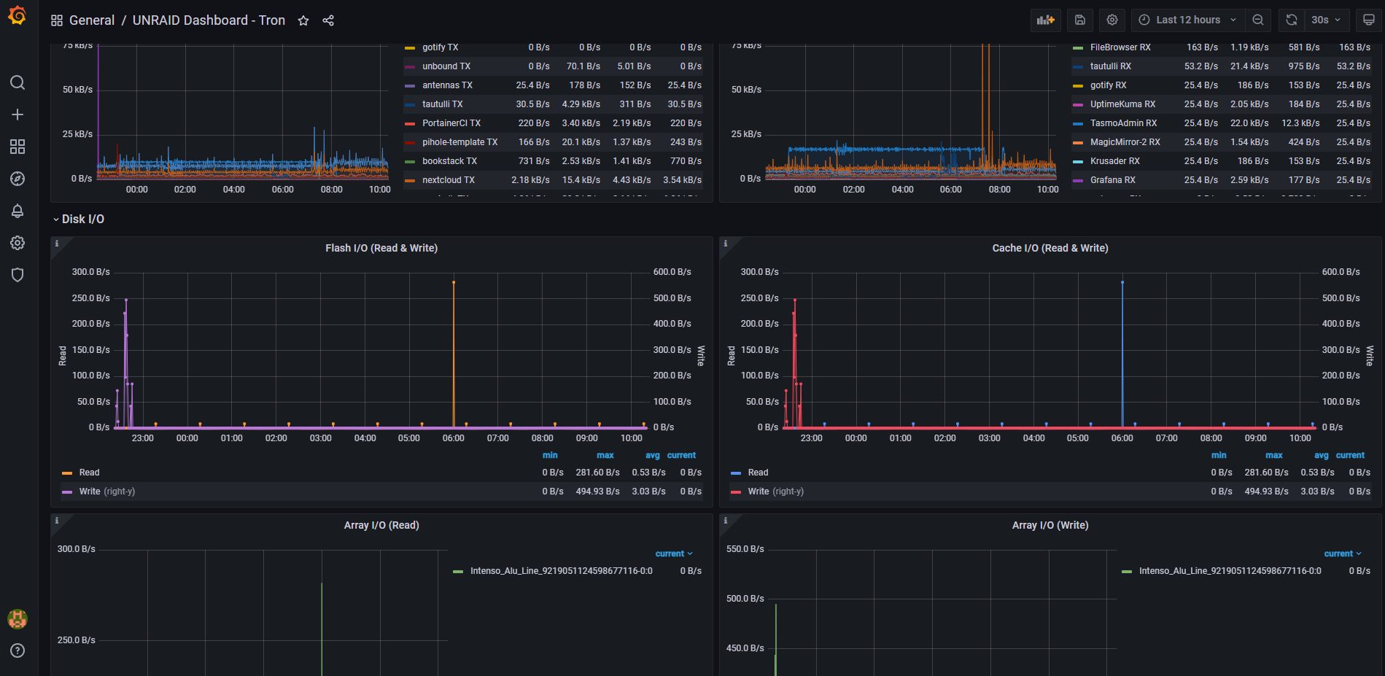Open the Search dashboards icon in sidebar

click(x=18, y=82)
